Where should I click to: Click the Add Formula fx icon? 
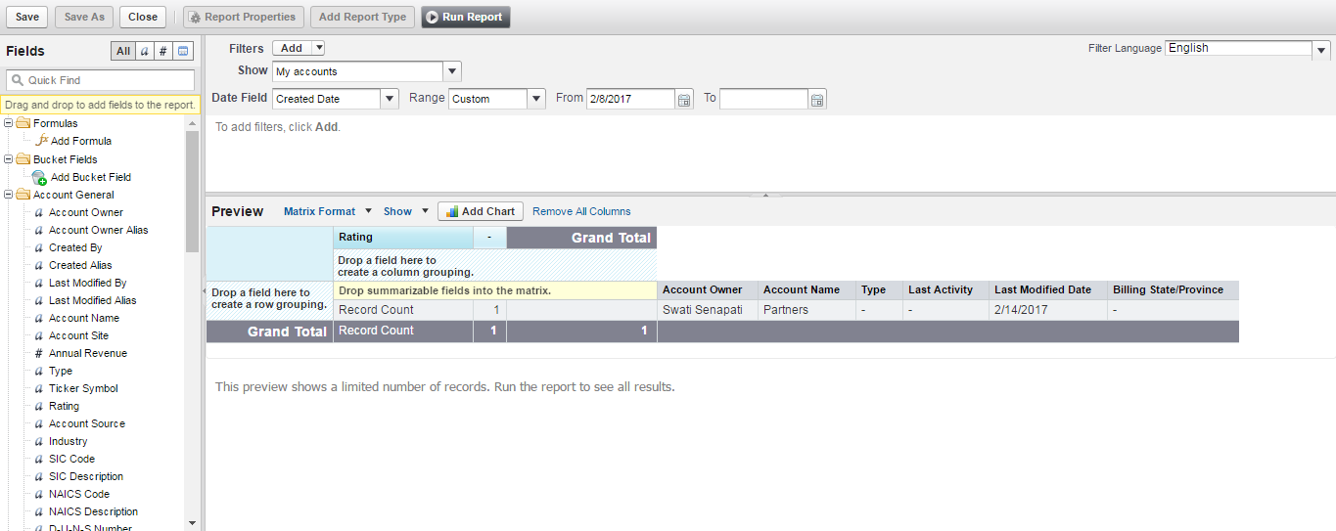click(41, 141)
